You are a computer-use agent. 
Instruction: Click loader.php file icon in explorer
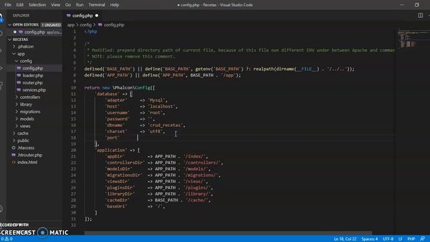tap(19, 75)
